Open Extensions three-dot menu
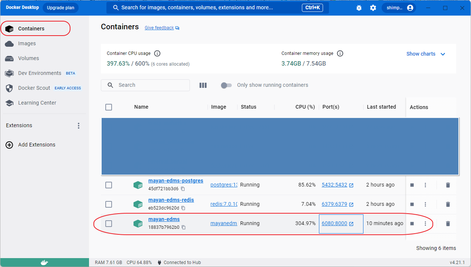 point(79,126)
